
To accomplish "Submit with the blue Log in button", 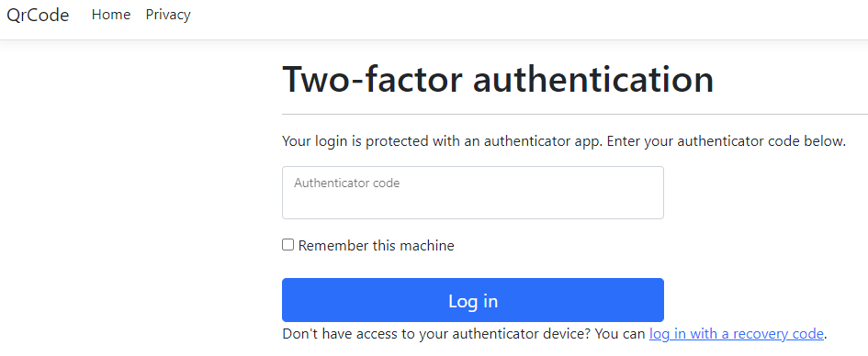I will 473,300.
